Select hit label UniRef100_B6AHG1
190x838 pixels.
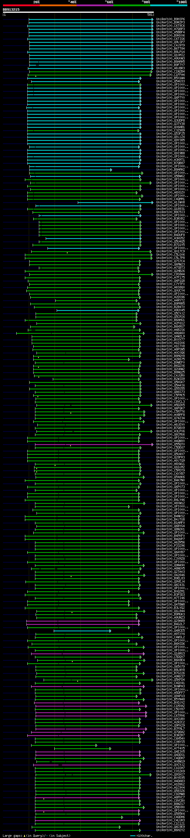(x=170, y=320)
